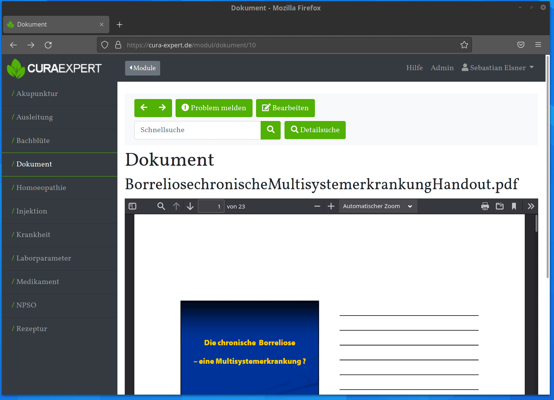Focus the page number input field

211,206
